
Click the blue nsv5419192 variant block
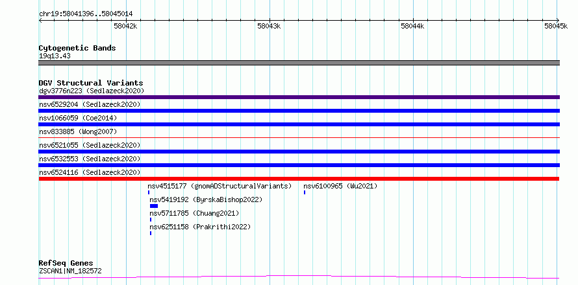154,206
